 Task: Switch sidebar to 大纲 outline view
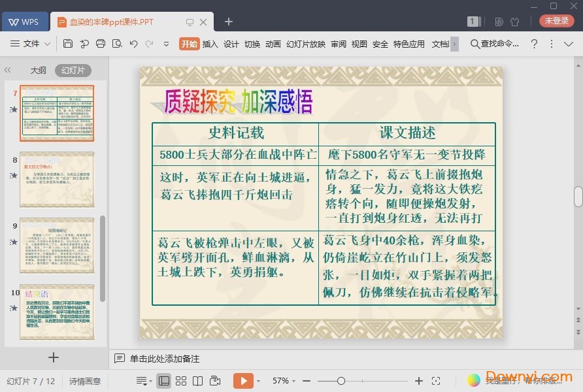pos(38,71)
